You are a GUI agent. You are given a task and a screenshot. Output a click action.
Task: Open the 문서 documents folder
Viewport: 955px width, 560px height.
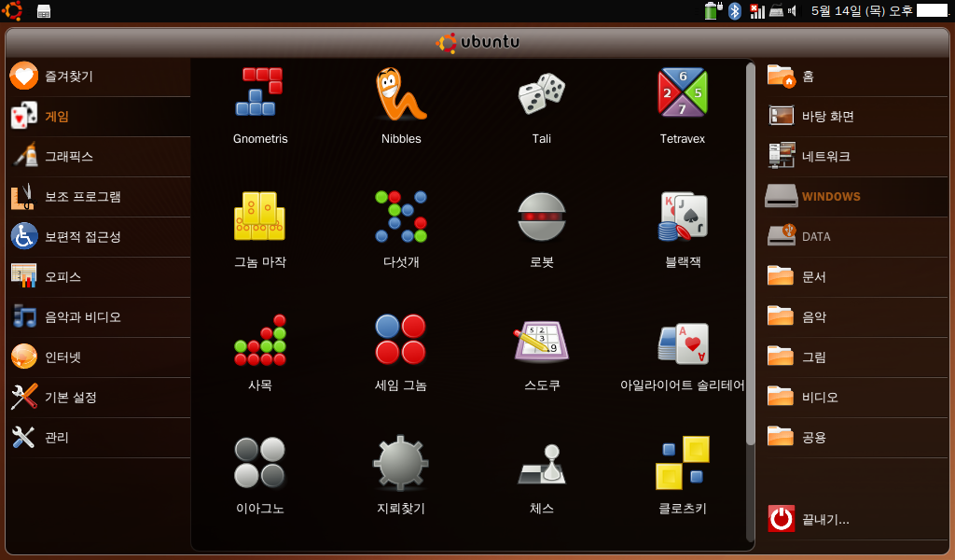coord(856,276)
